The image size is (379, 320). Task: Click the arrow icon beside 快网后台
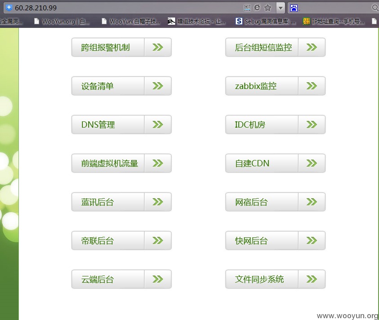point(311,240)
